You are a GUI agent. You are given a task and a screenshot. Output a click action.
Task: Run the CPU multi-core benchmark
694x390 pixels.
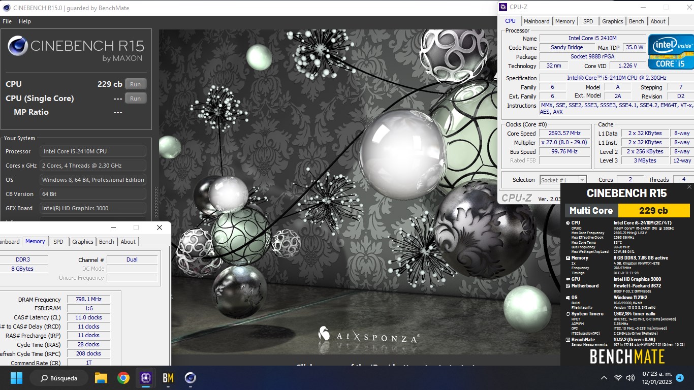coord(135,84)
